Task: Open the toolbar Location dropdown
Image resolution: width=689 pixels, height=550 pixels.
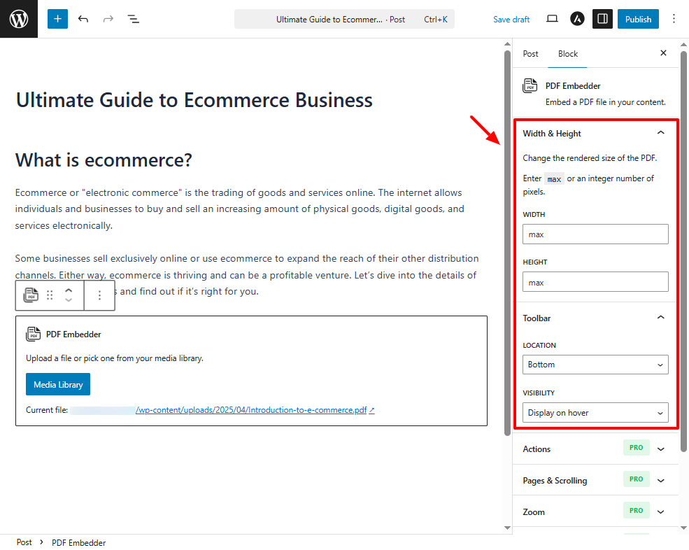Action: (x=595, y=365)
